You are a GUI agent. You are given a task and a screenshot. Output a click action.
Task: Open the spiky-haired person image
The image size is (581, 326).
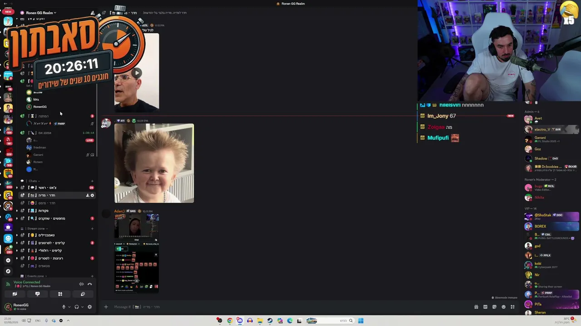pyautogui.click(x=154, y=163)
